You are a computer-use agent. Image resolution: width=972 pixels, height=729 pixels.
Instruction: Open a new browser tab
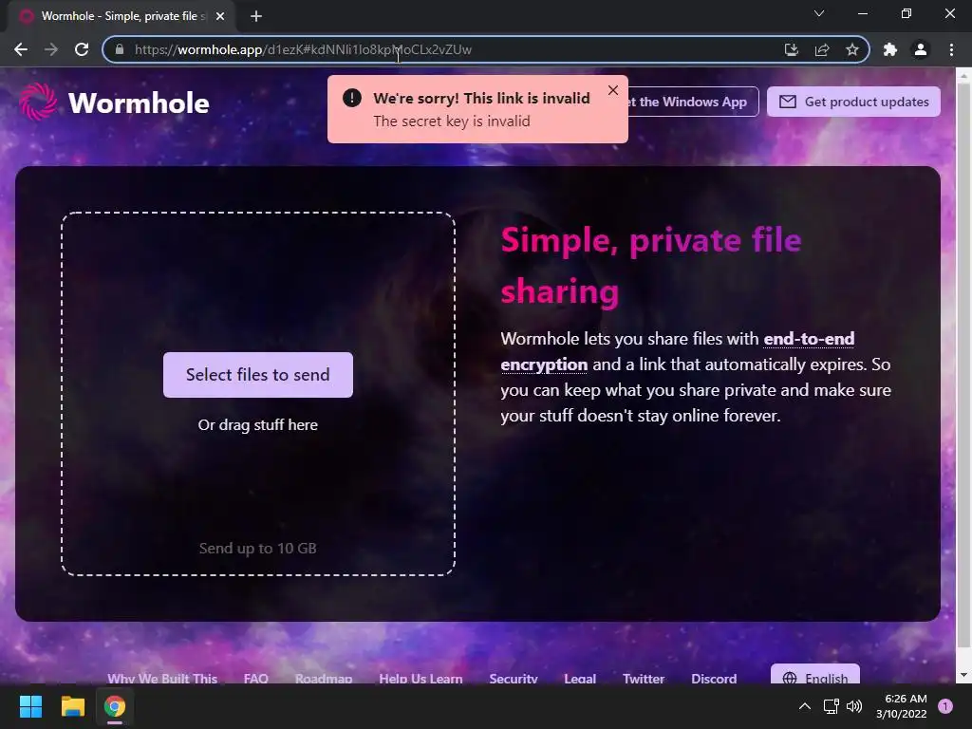tap(256, 16)
